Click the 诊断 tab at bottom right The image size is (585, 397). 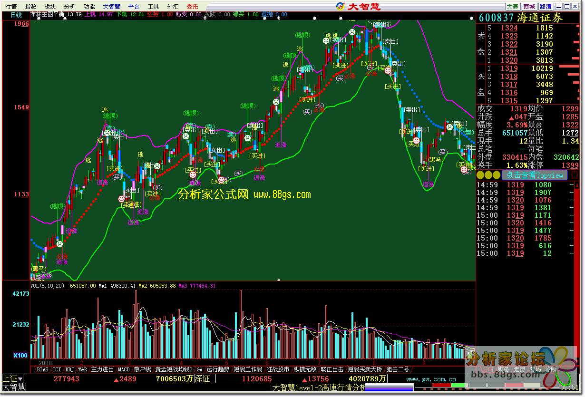point(551,369)
